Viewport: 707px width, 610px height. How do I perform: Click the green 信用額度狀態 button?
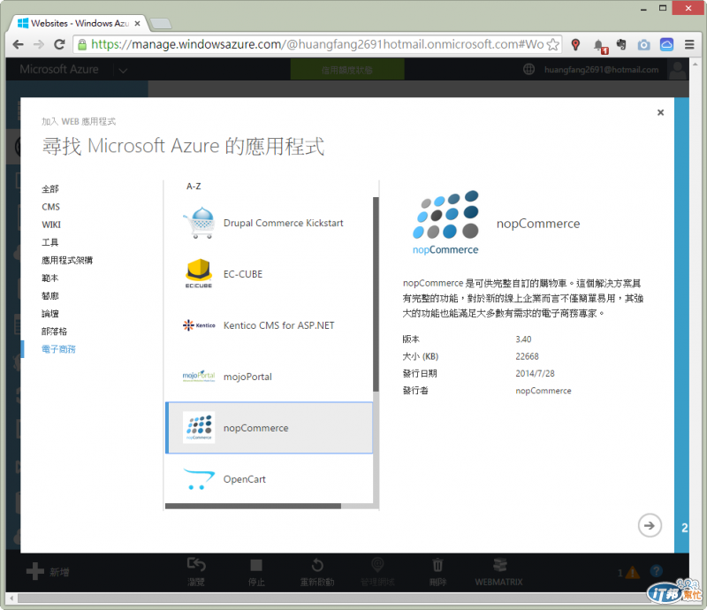347,70
